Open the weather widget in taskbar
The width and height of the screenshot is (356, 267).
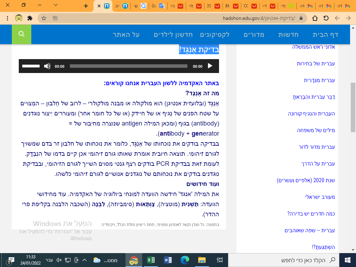pos(105,260)
